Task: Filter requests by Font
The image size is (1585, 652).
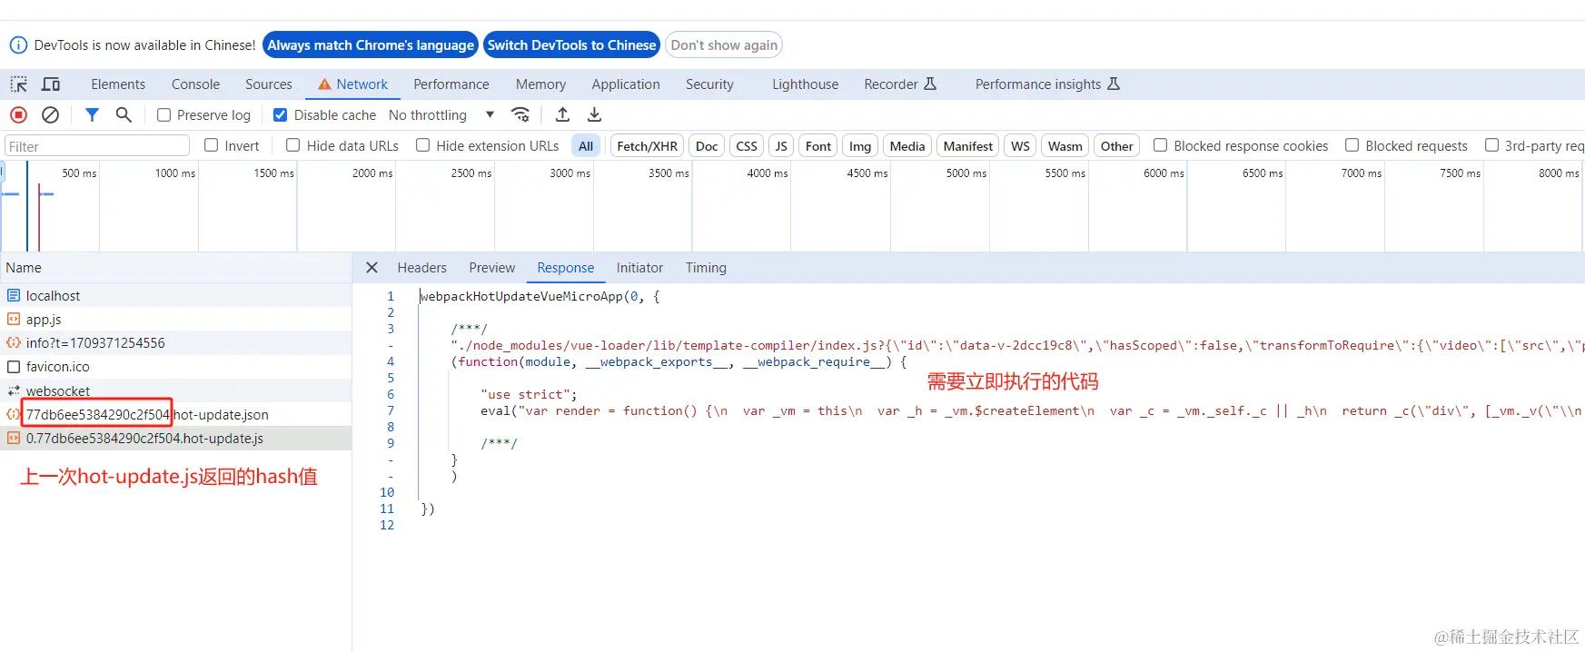Action: (818, 146)
